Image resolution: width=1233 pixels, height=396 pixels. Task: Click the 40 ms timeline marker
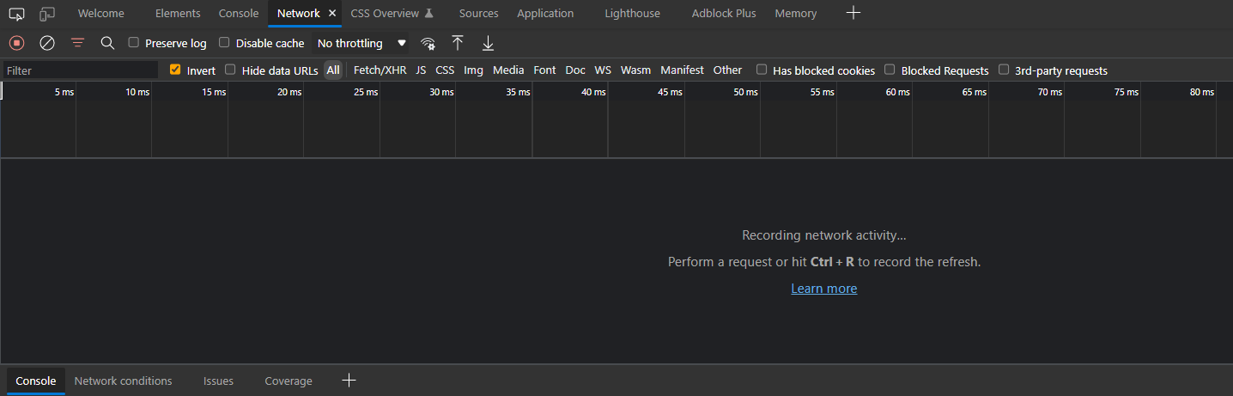pyautogui.click(x=593, y=92)
